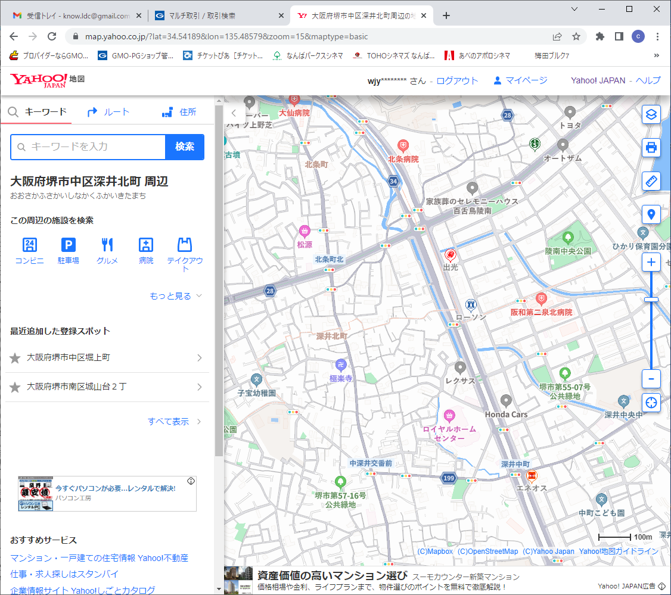
Task: Center map on current location
Action: pyautogui.click(x=651, y=402)
